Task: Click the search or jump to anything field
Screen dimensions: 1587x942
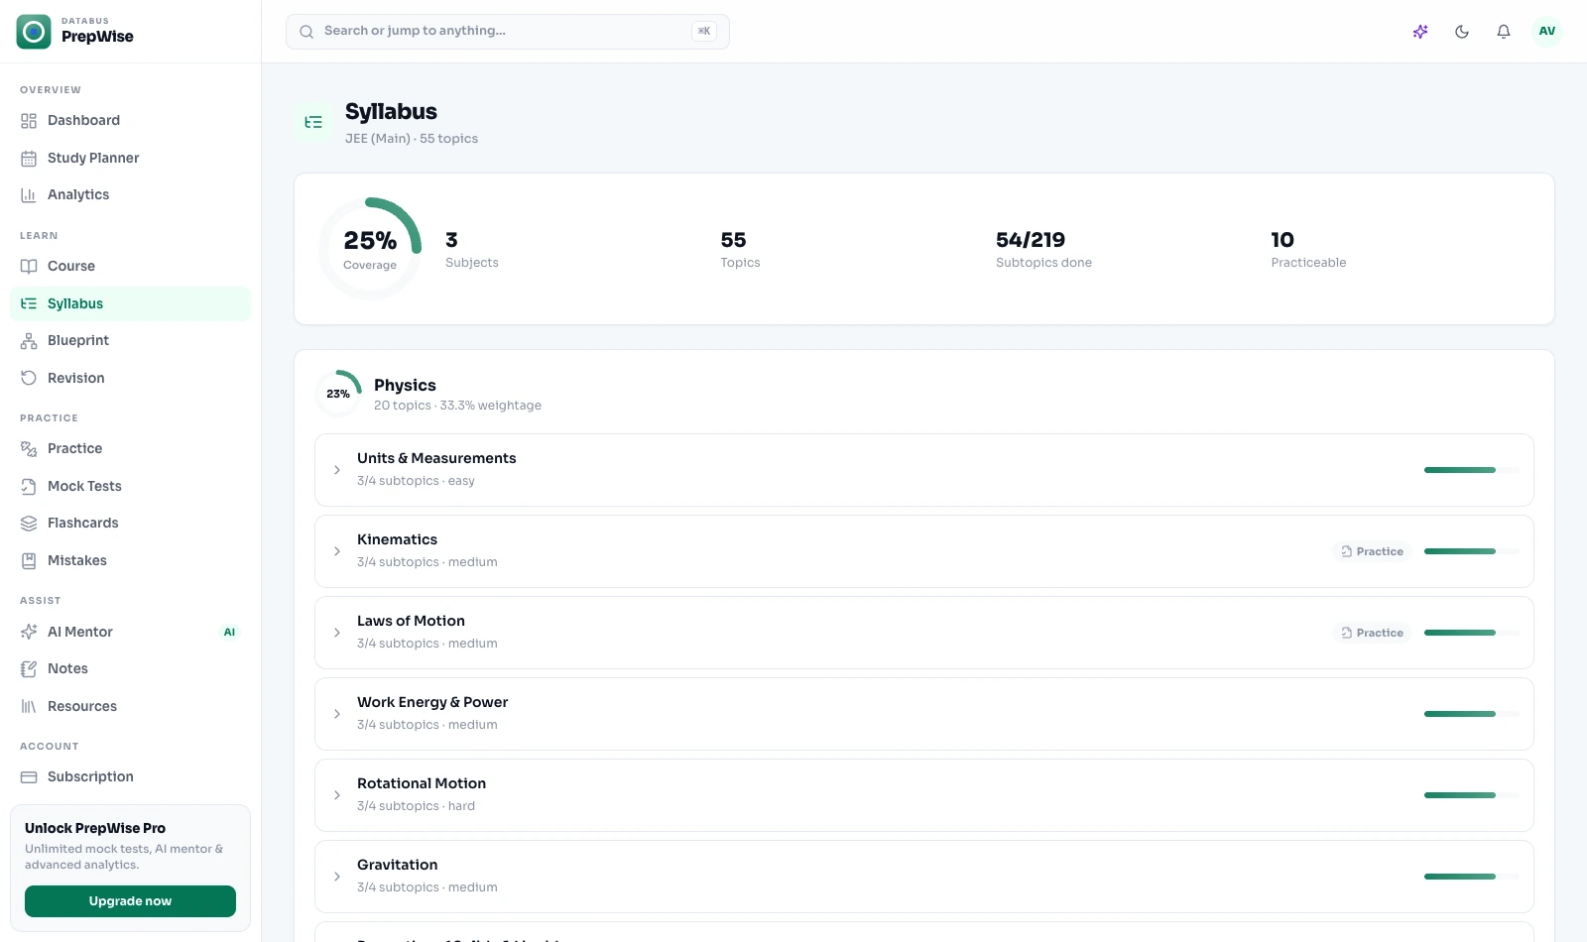Action: coord(508,32)
